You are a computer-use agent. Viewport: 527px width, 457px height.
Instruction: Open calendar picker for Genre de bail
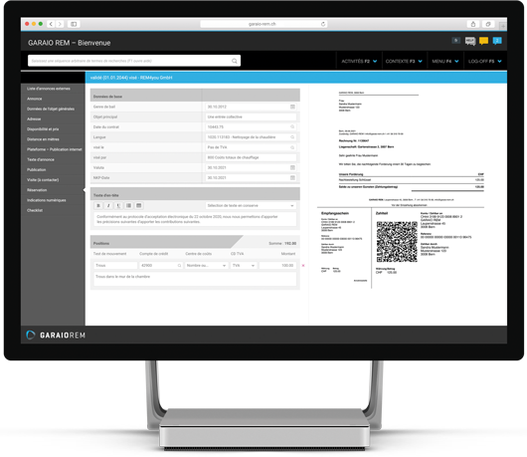tap(292, 107)
